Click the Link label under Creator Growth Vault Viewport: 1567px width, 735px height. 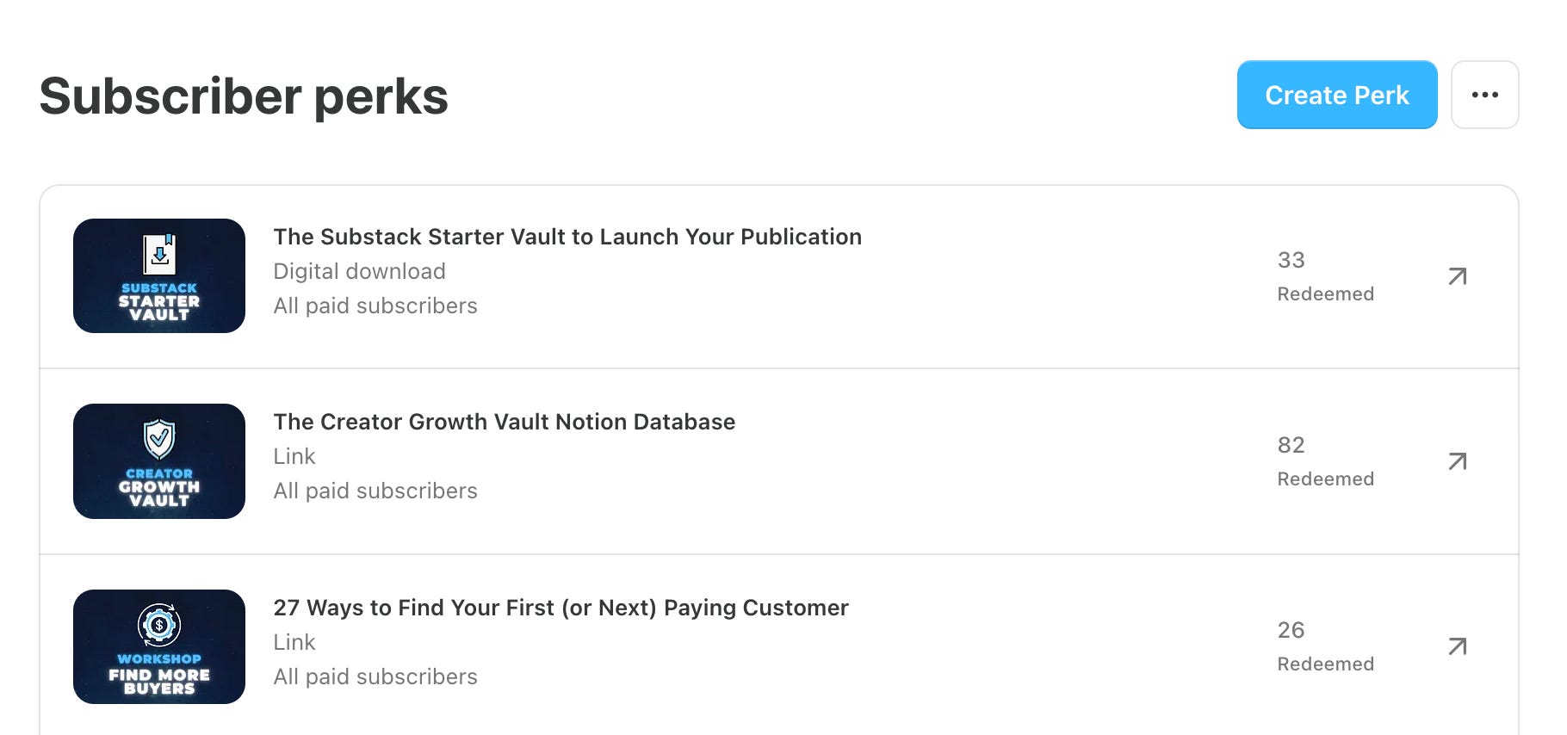[x=294, y=456]
